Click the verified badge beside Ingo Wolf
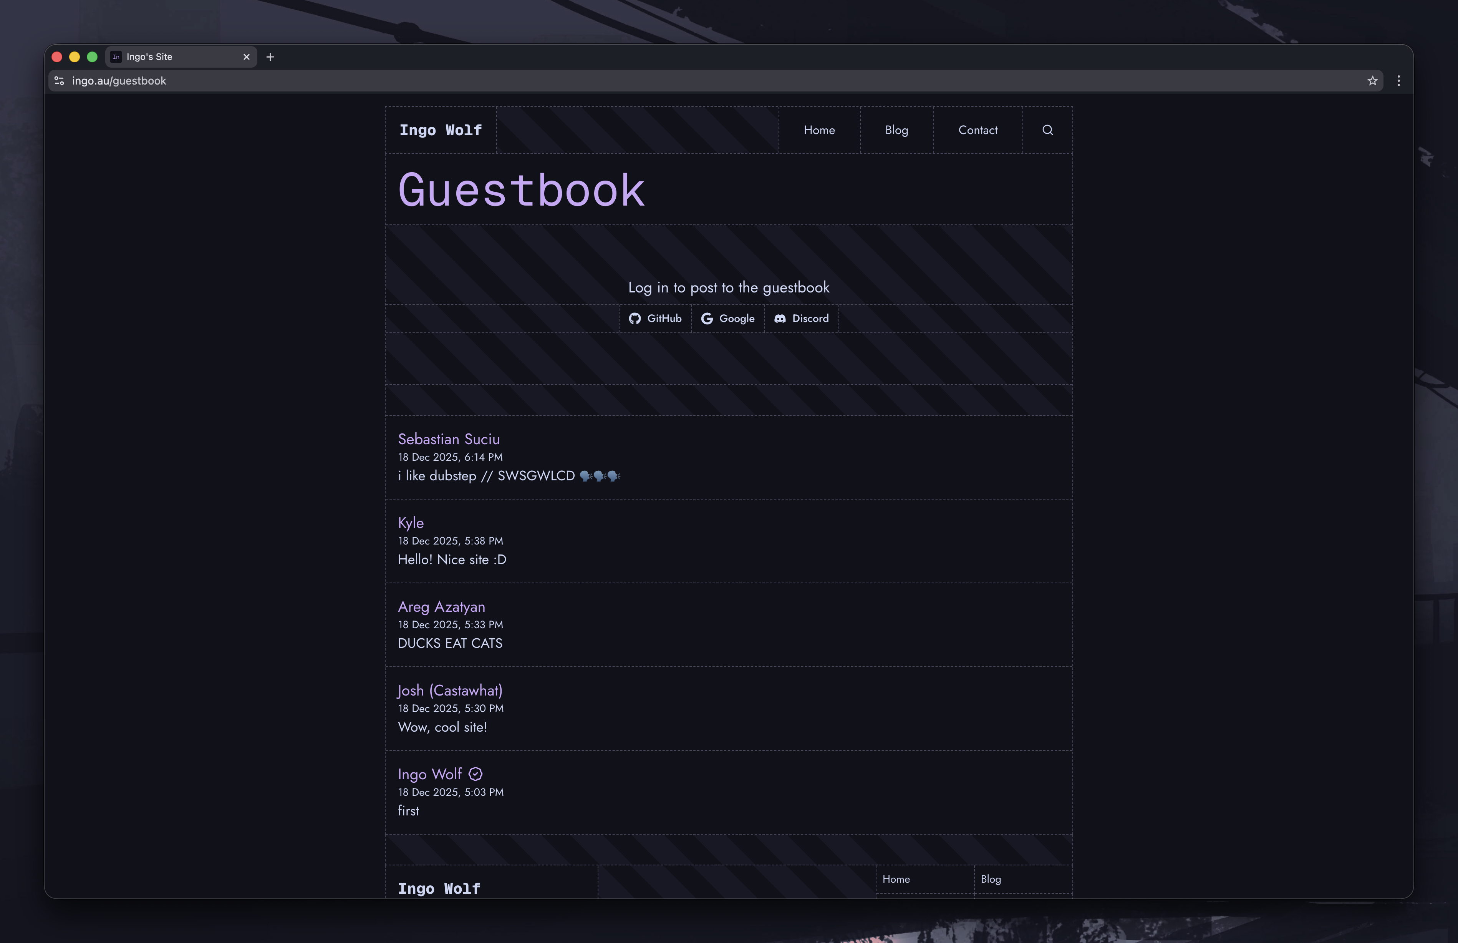Screen dimensions: 1458x943 [476, 774]
